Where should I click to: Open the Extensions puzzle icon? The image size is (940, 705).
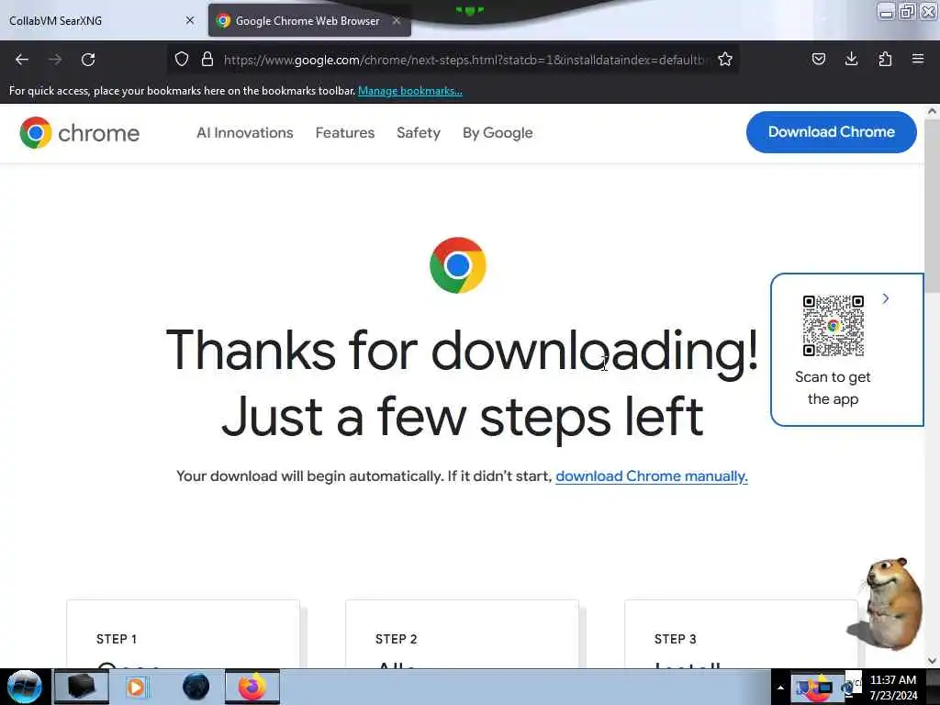coord(885,59)
